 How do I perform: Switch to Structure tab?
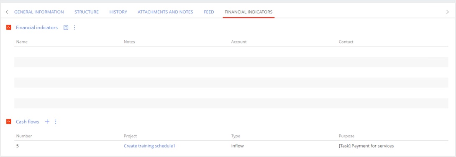coord(87,12)
